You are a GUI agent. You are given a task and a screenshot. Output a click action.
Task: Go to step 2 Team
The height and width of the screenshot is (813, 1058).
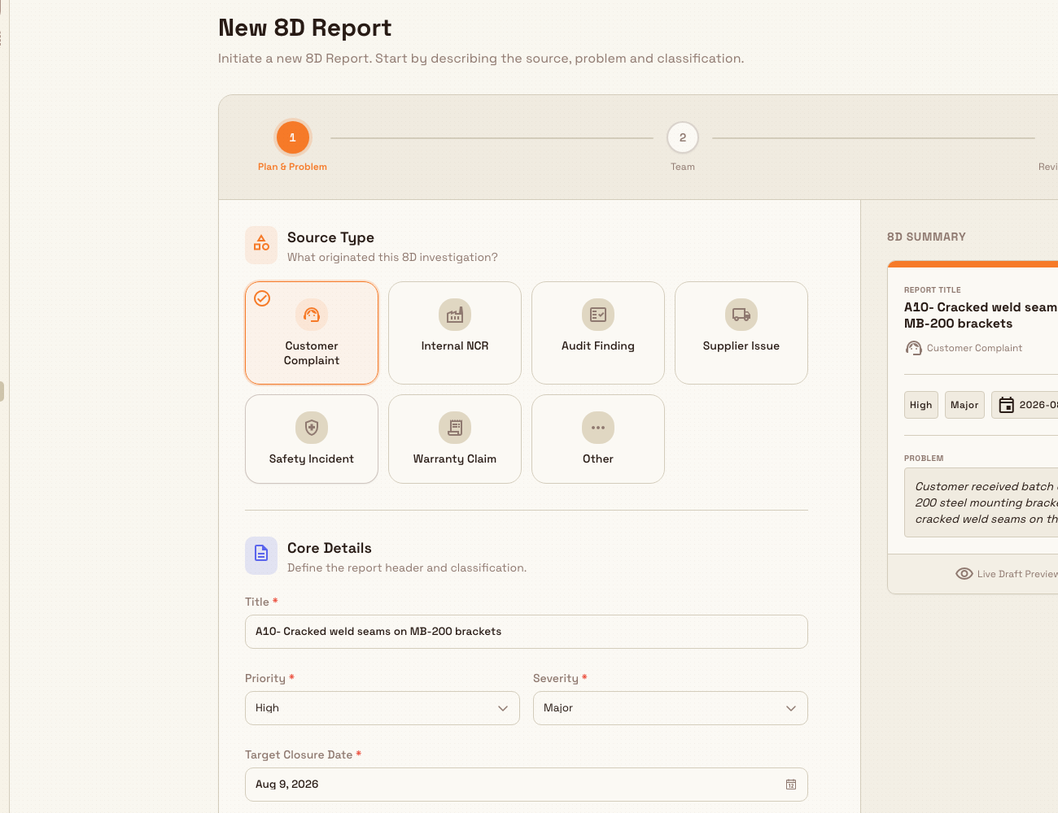(x=683, y=137)
